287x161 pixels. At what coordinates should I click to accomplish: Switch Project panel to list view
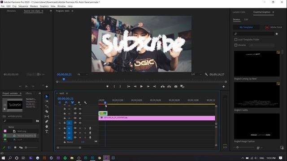9,148
